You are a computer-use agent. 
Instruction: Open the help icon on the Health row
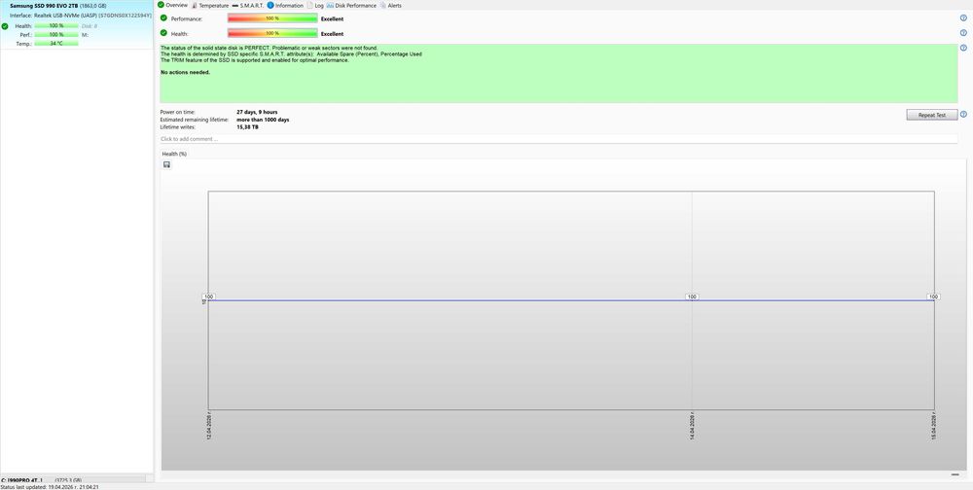coord(963,33)
